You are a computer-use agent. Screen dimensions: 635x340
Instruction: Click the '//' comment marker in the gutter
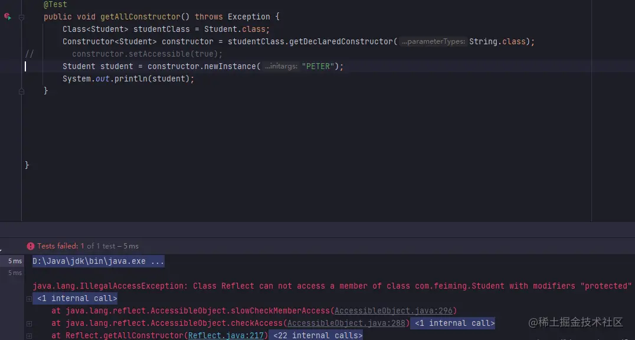pyautogui.click(x=29, y=54)
